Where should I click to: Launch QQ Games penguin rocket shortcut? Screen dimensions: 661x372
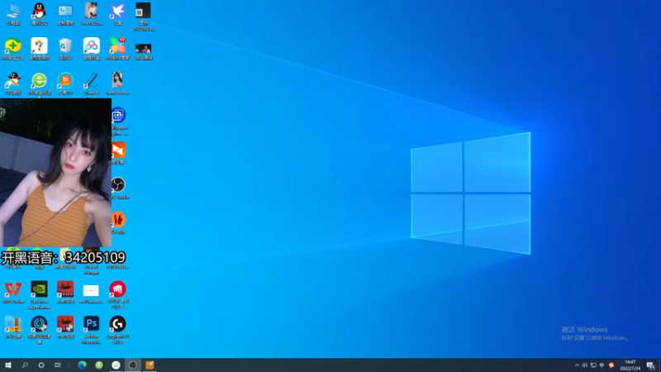13,83
